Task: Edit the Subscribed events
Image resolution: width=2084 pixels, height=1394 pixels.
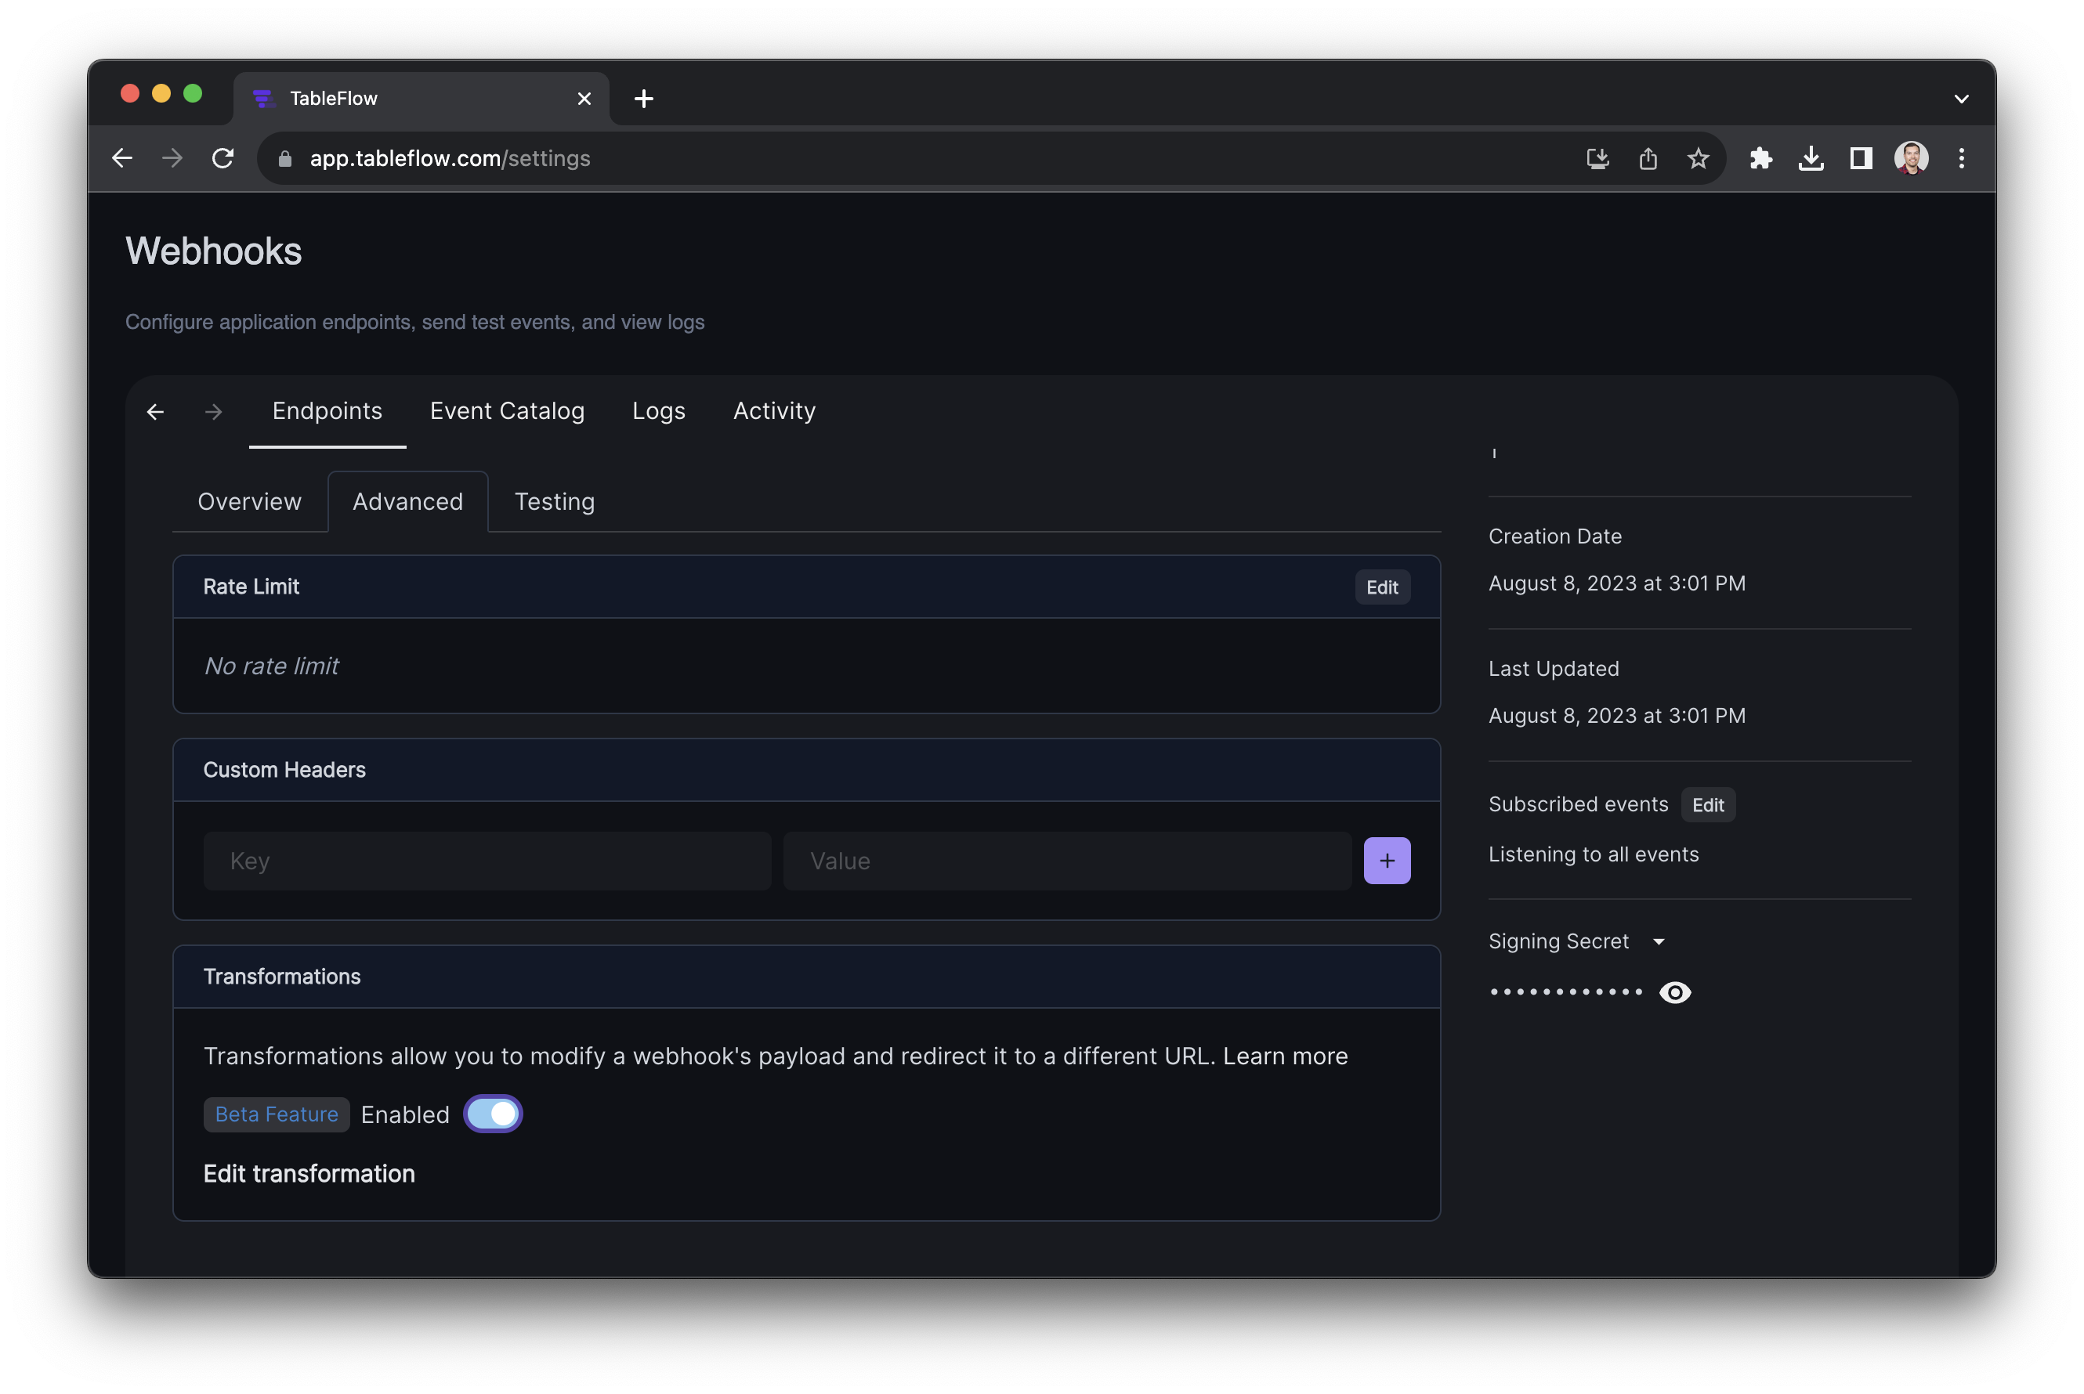Action: point(1708,804)
